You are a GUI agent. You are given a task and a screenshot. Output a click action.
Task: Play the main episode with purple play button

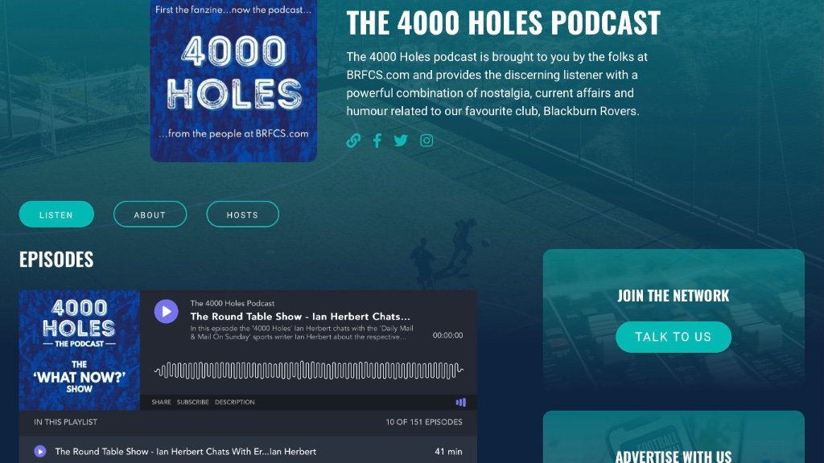pyautogui.click(x=166, y=311)
